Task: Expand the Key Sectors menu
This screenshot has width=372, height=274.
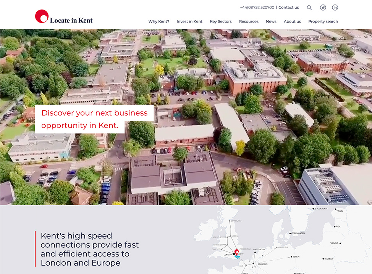Action: [221, 22]
